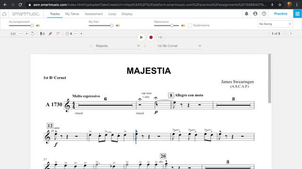Open the Majestia piece dropdown
The image size is (302, 169).
point(117,46)
